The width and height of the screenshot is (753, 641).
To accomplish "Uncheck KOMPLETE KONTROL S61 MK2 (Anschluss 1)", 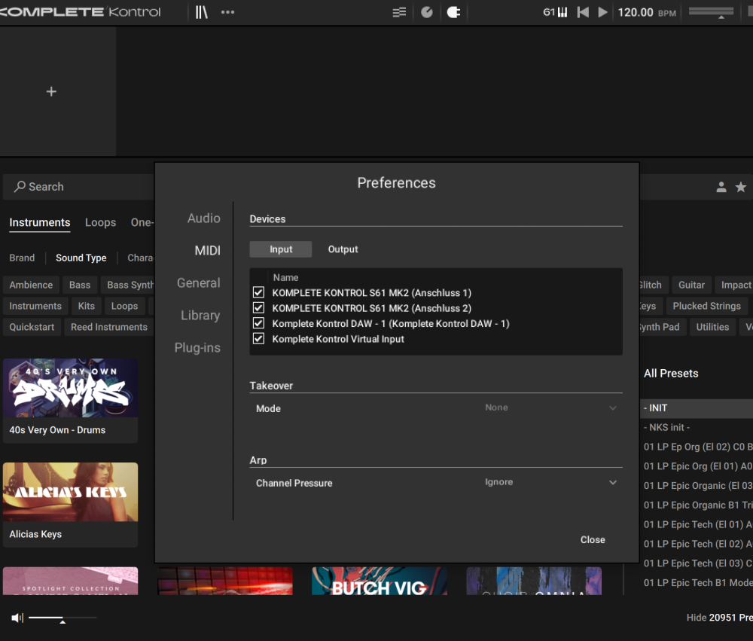I will point(258,292).
